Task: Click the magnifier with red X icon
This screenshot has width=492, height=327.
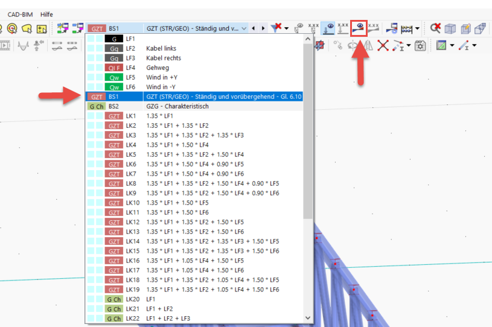Action: click(x=435, y=28)
